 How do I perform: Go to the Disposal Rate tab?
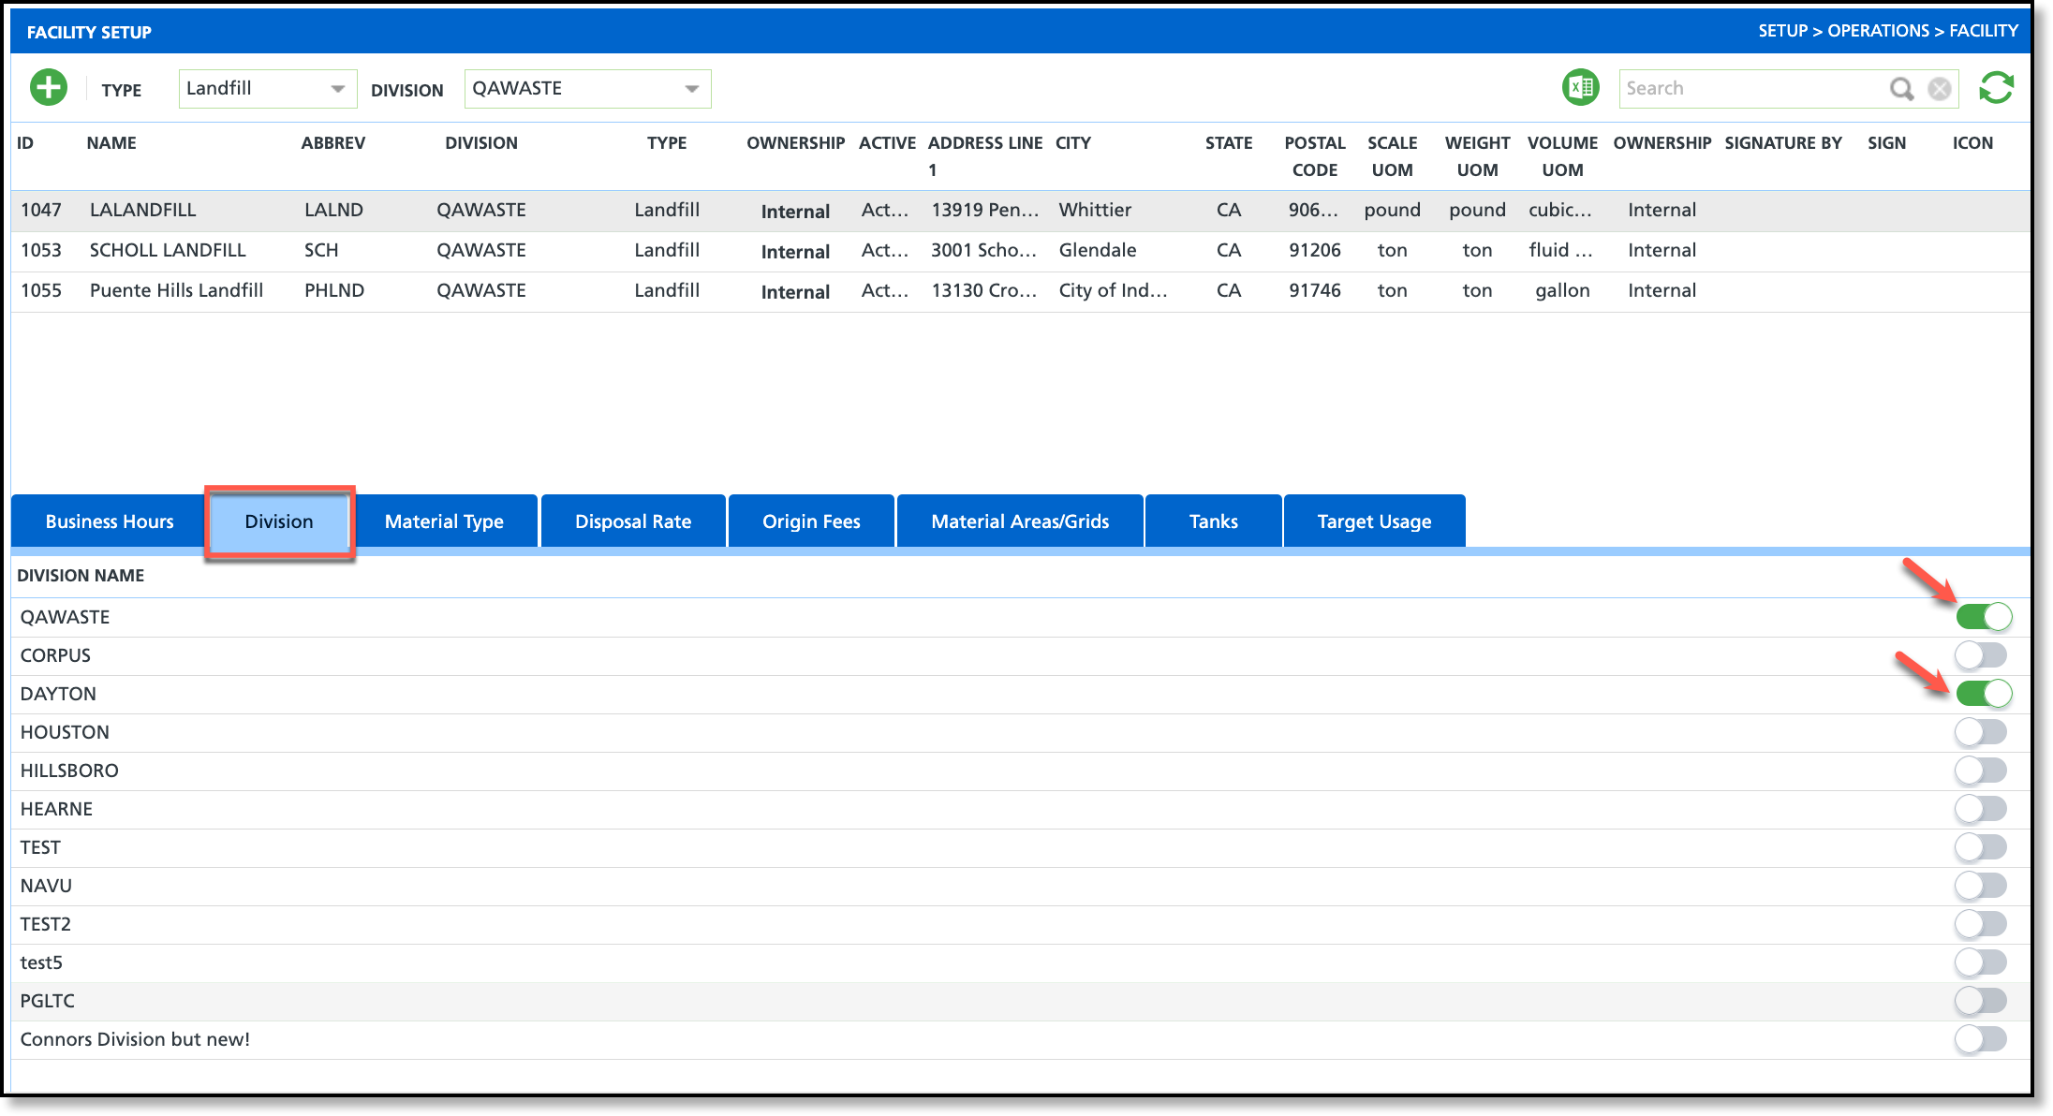point(633,521)
